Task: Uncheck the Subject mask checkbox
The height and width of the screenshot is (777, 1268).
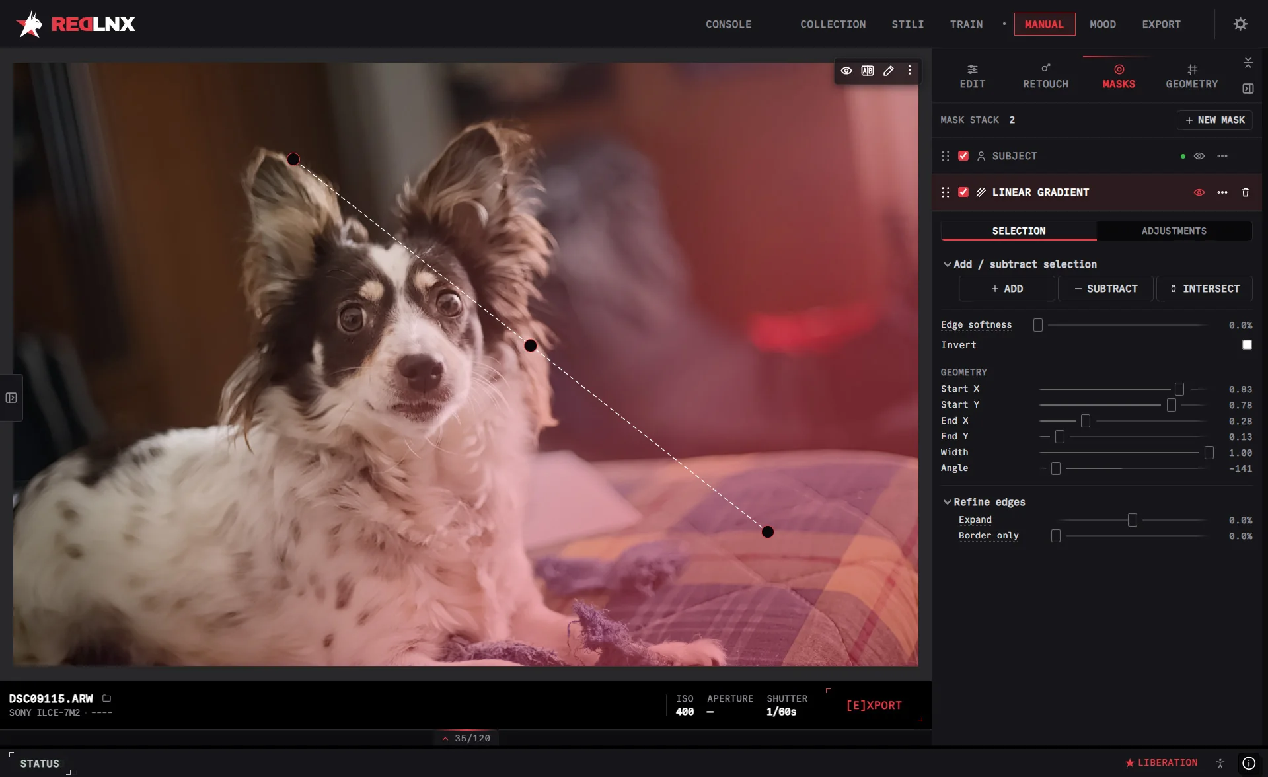Action: (x=963, y=156)
